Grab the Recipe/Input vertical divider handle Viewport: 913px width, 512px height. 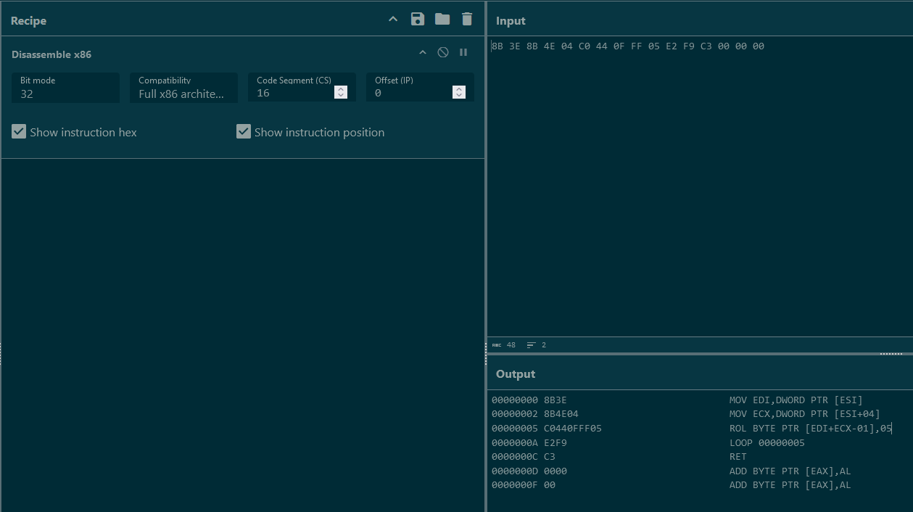486,355
